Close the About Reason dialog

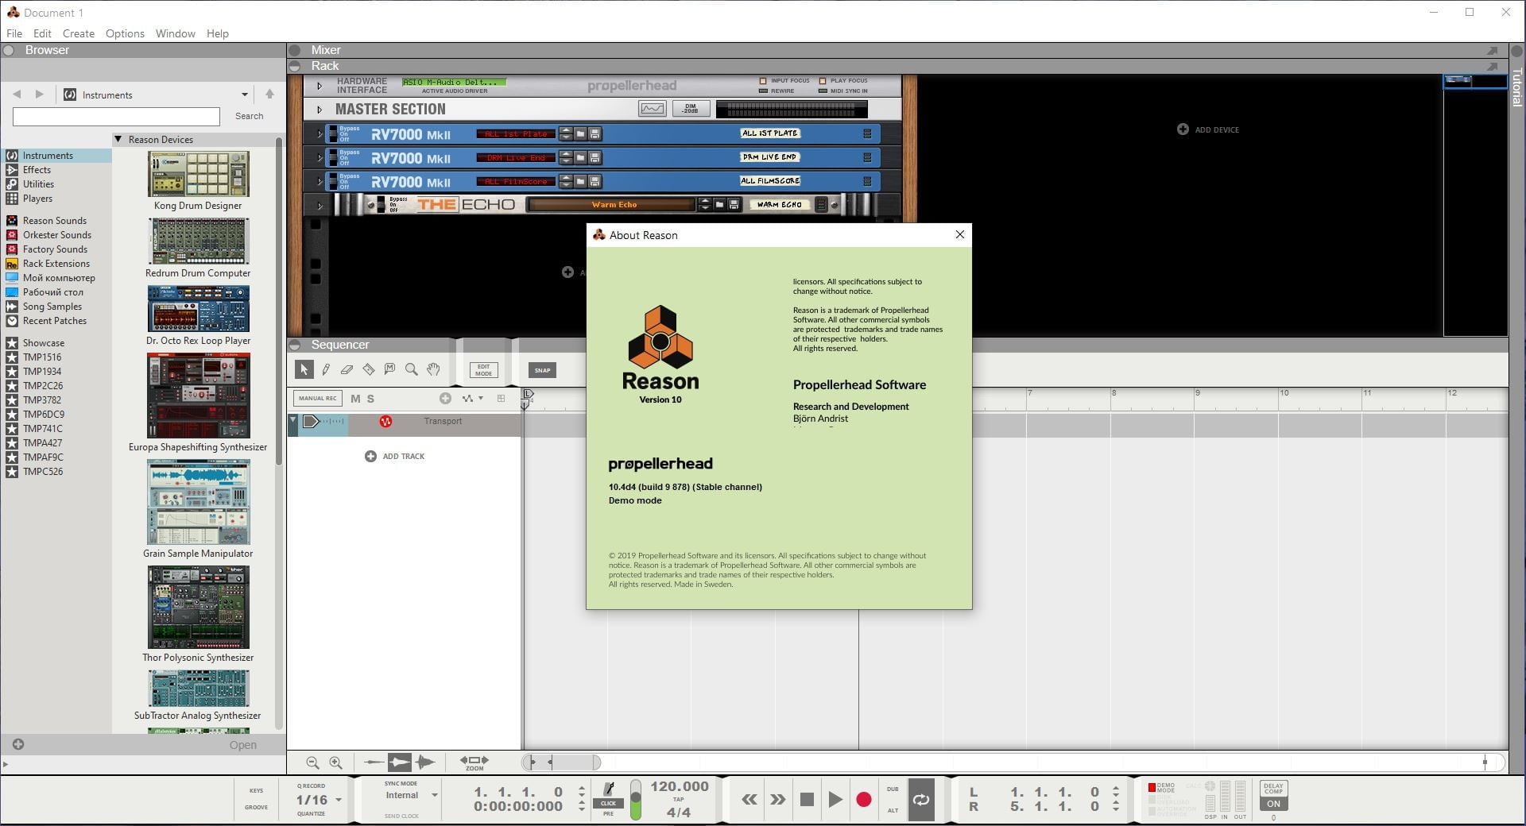click(960, 234)
